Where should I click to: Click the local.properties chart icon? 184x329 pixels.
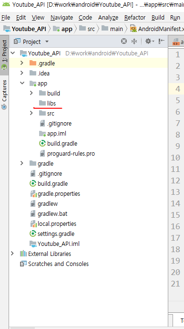click(x=33, y=224)
